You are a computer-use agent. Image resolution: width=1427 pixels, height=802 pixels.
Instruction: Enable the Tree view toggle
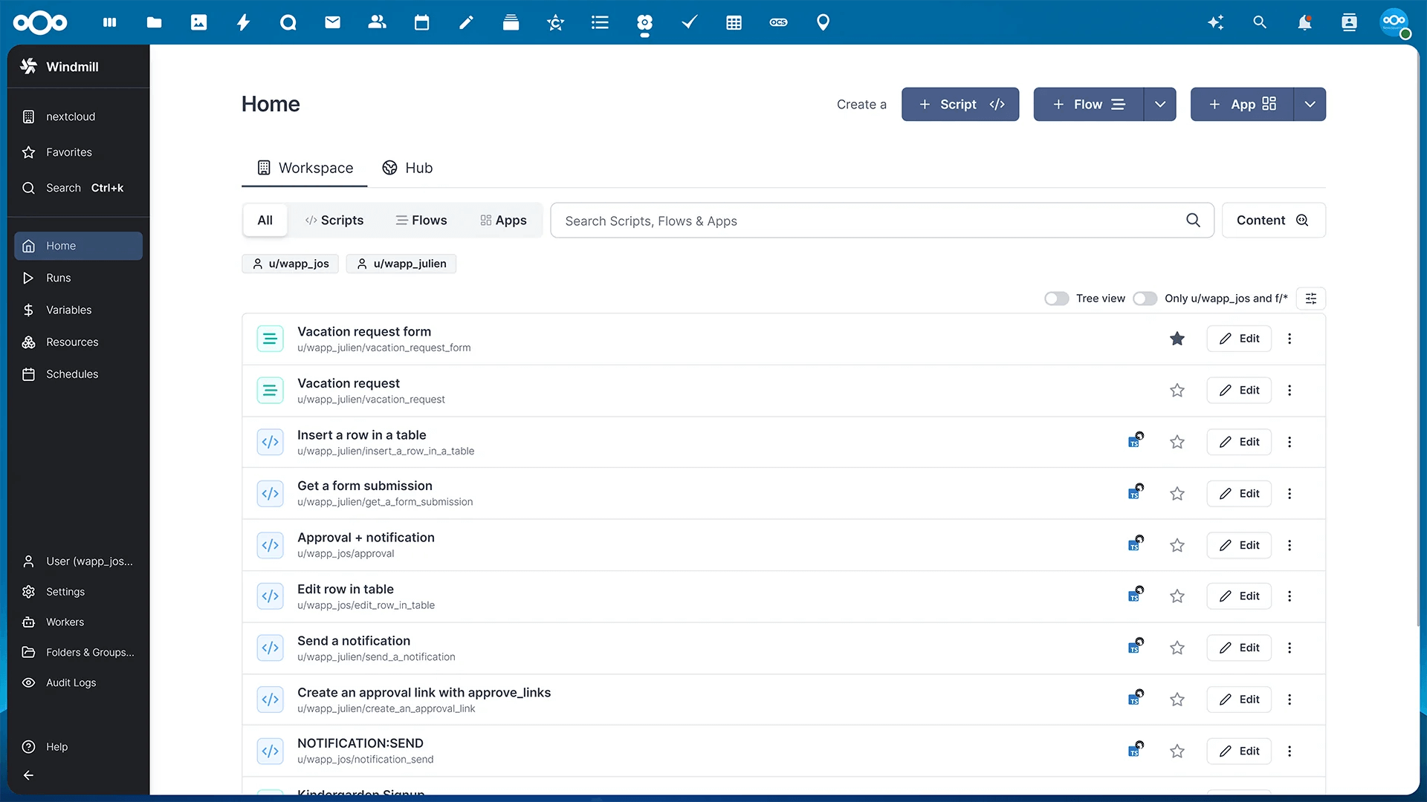click(x=1056, y=298)
